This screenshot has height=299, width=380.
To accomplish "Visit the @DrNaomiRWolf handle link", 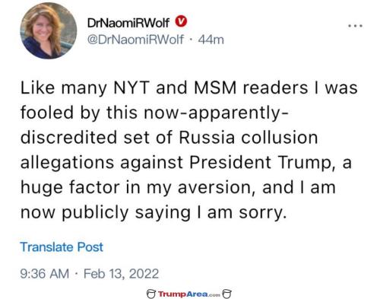I will click(x=135, y=40).
